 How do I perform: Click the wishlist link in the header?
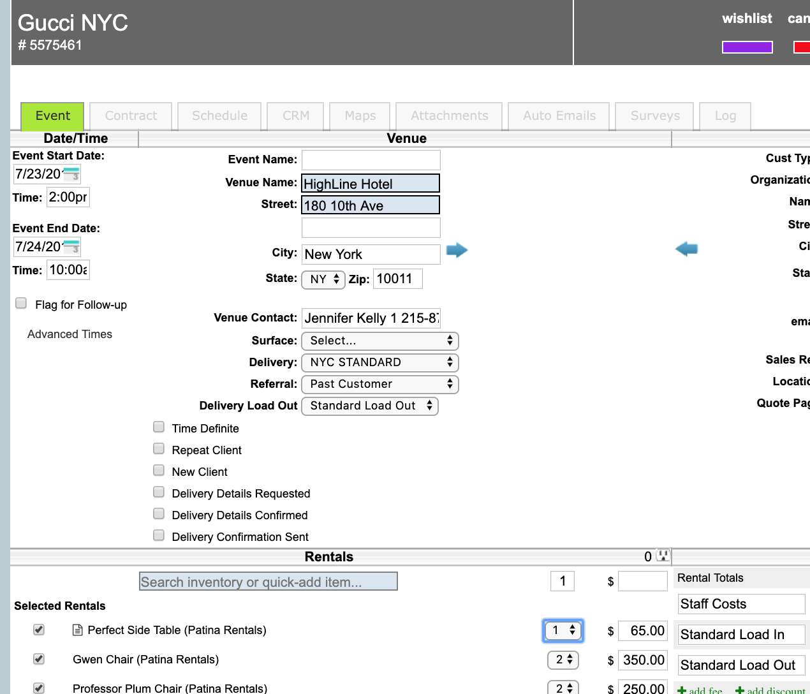click(747, 18)
